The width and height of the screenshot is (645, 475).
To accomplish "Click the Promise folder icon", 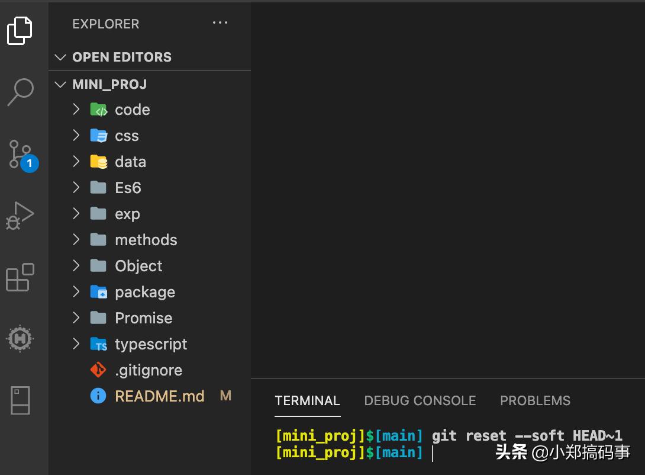I will pyautogui.click(x=98, y=318).
